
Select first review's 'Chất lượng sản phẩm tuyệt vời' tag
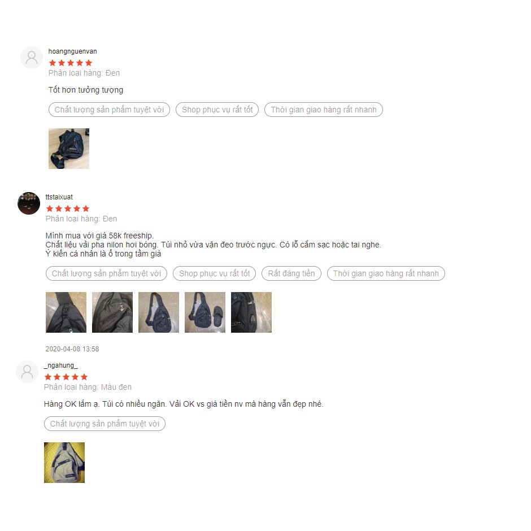109,110
